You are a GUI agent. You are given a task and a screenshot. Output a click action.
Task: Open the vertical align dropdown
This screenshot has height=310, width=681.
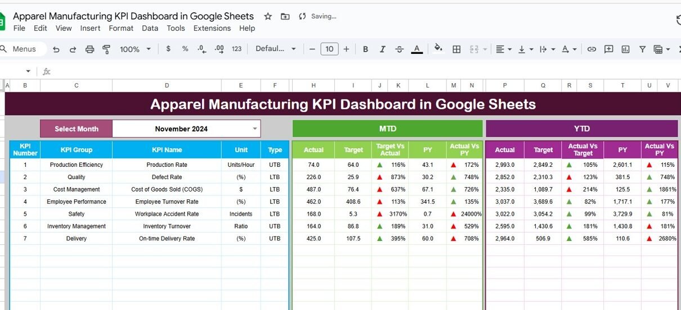tap(525, 49)
